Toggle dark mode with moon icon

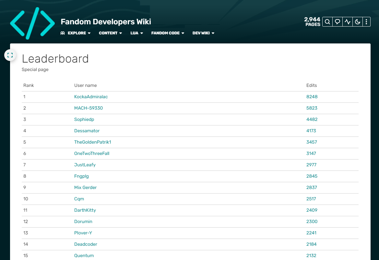tap(358, 22)
